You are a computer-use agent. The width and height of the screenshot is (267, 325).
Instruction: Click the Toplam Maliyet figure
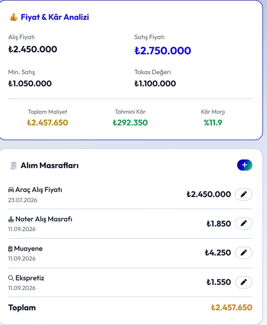pos(47,122)
